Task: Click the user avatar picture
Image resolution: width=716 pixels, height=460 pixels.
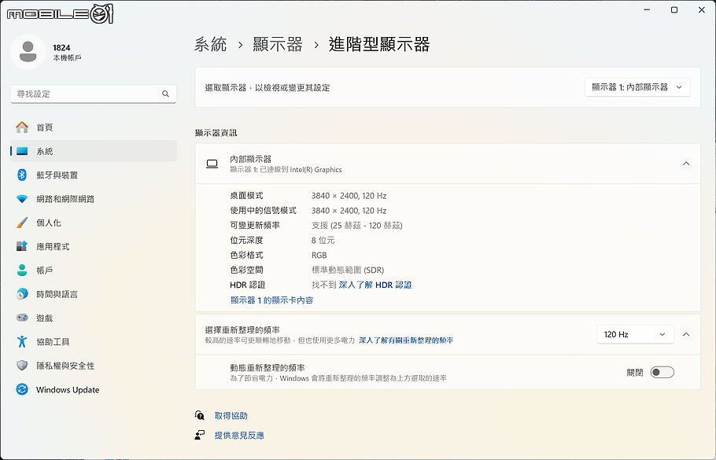Action: pos(28,52)
